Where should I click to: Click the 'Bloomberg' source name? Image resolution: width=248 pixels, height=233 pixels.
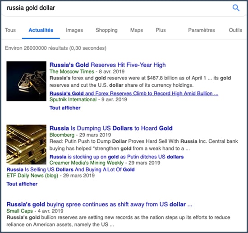[x=62, y=135]
